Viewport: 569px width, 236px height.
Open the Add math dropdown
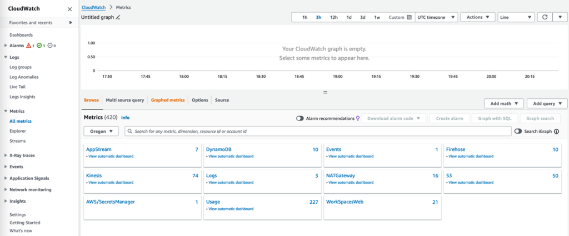click(x=504, y=103)
